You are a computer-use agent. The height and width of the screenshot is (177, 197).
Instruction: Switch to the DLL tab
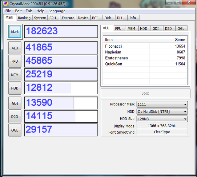coord(121,18)
